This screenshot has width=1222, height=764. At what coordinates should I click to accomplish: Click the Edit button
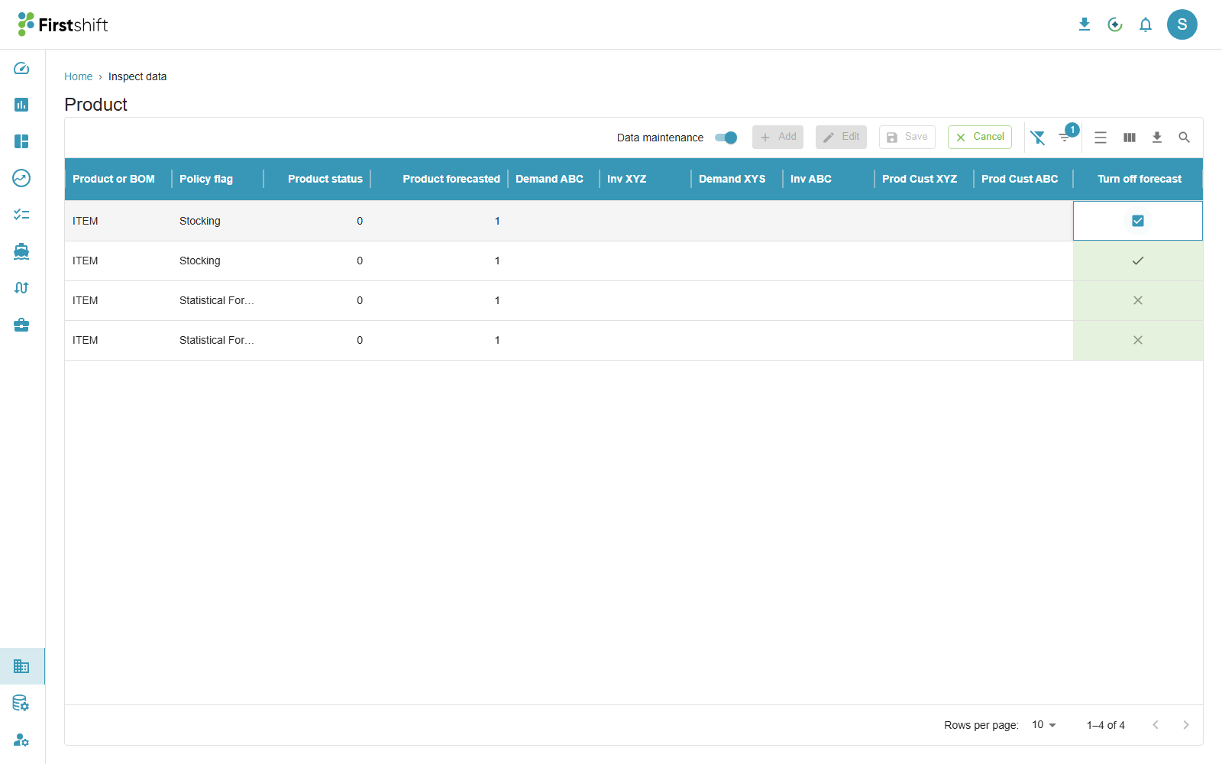(x=841, y=137)
